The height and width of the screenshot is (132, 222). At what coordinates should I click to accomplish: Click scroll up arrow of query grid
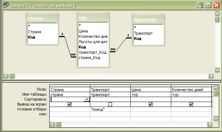(x=216, y=88)
